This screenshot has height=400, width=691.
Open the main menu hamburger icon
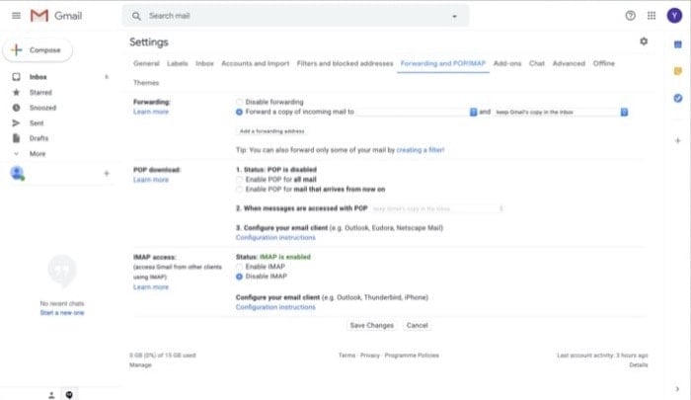[x=17, y=16]
